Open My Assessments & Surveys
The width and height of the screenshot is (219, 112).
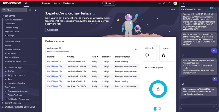[x=16, y=91]
